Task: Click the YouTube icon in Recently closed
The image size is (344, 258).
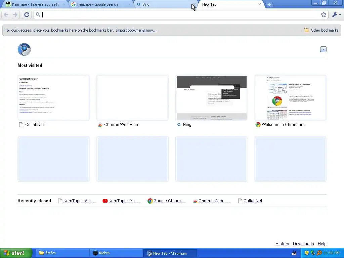Action: (105, 201)
